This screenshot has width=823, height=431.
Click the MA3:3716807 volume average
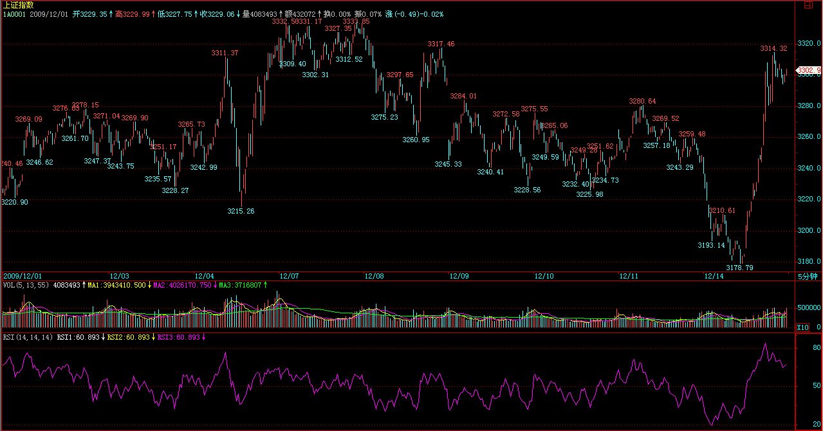[239, 284]
